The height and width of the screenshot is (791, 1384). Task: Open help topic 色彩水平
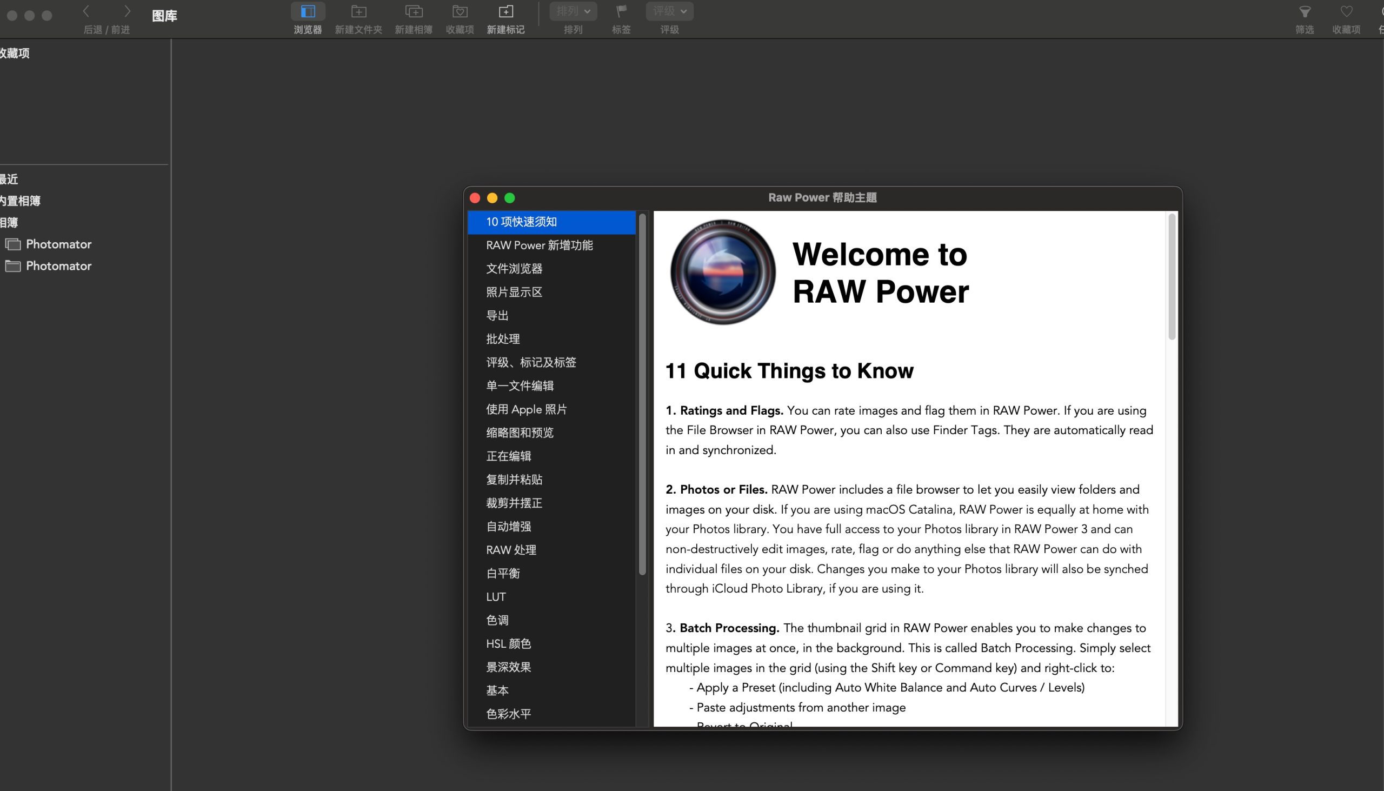pyautogui.click(x=551, y=714)
